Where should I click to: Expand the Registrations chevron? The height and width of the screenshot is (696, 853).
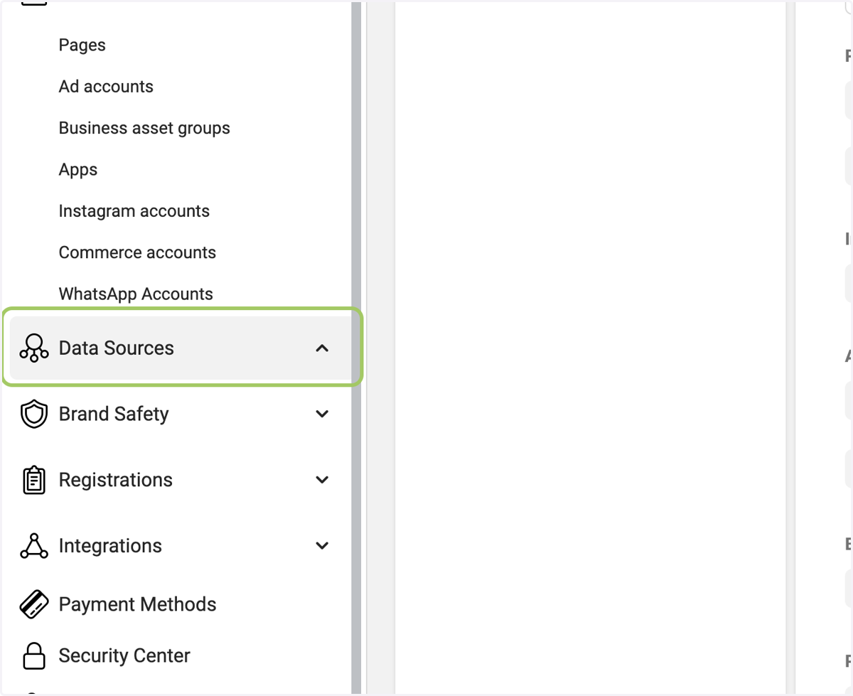click(x=322, y=480)
